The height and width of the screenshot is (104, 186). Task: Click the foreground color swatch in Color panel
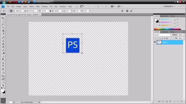click(156, 20)
